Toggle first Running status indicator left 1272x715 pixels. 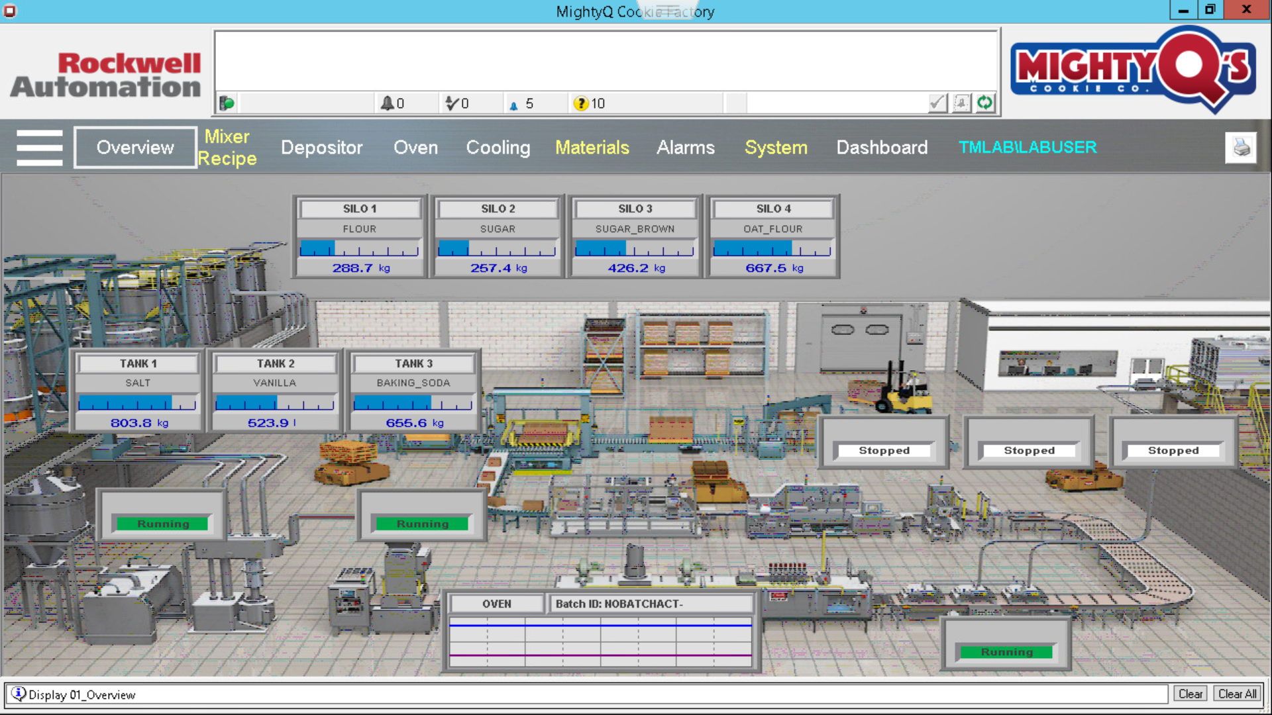(162, 524)
